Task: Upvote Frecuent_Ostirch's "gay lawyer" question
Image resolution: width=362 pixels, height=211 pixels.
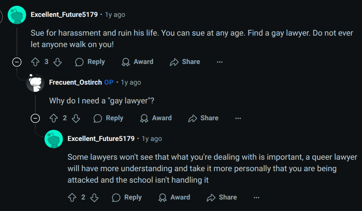Action: click(54, 118)
